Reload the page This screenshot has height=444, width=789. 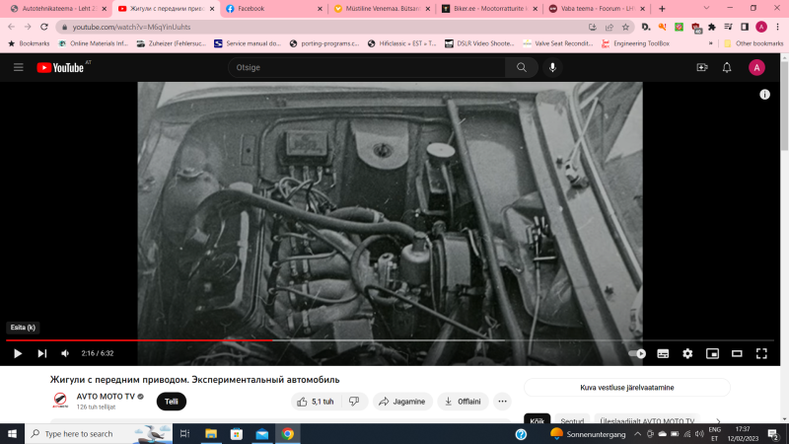(x=44, y=27)
